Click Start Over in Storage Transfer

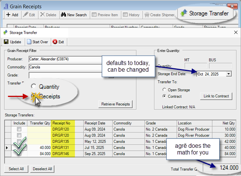coord(37,42)
